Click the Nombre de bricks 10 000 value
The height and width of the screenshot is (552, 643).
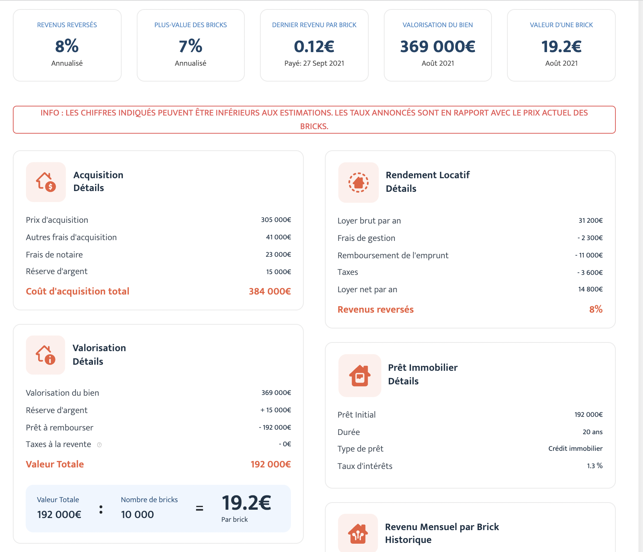click(x=138, y=514)
